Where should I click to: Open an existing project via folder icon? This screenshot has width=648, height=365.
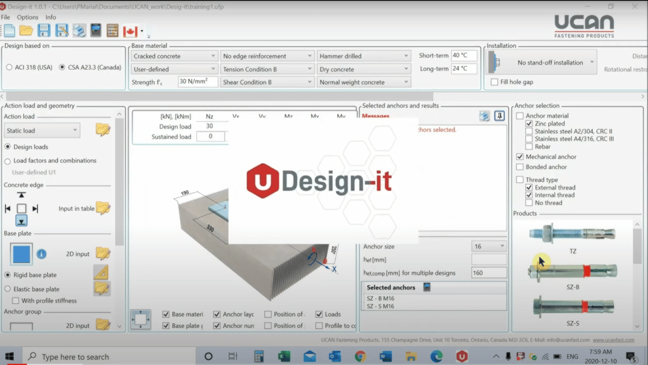(x=26, y=30)
